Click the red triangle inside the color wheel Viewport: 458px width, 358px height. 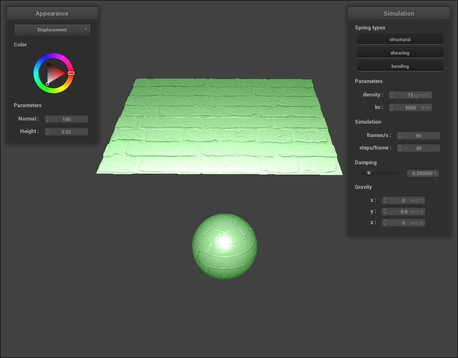55,73
